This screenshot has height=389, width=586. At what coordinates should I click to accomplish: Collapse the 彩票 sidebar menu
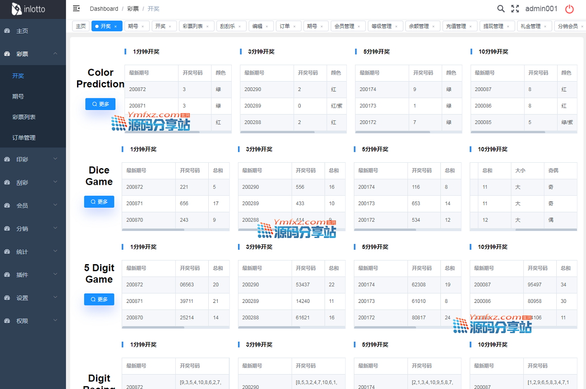[x=55, y=54]
